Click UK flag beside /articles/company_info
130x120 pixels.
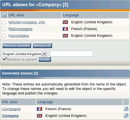(65, 22)
